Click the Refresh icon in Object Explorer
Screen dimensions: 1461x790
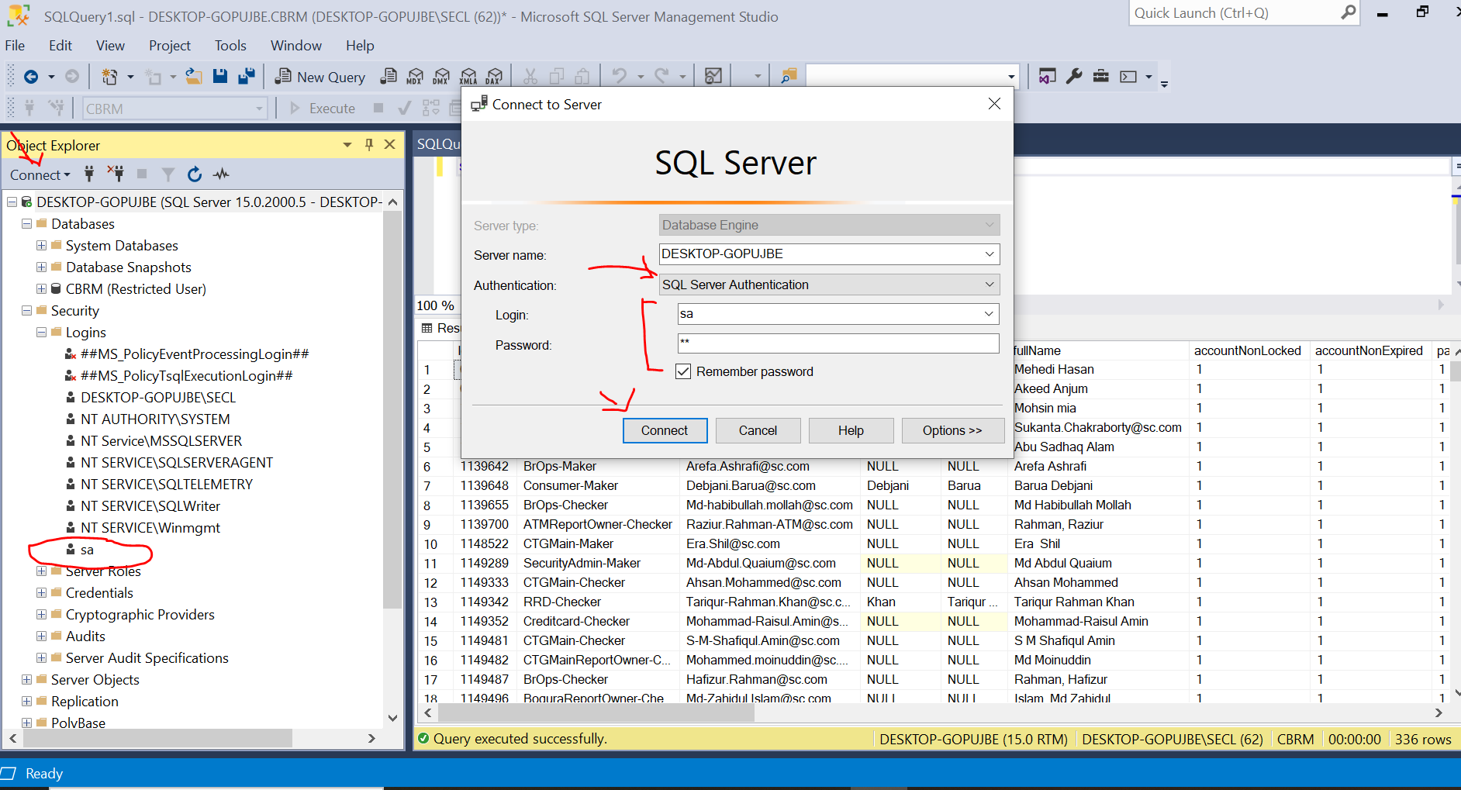click(x=195, y=174)
